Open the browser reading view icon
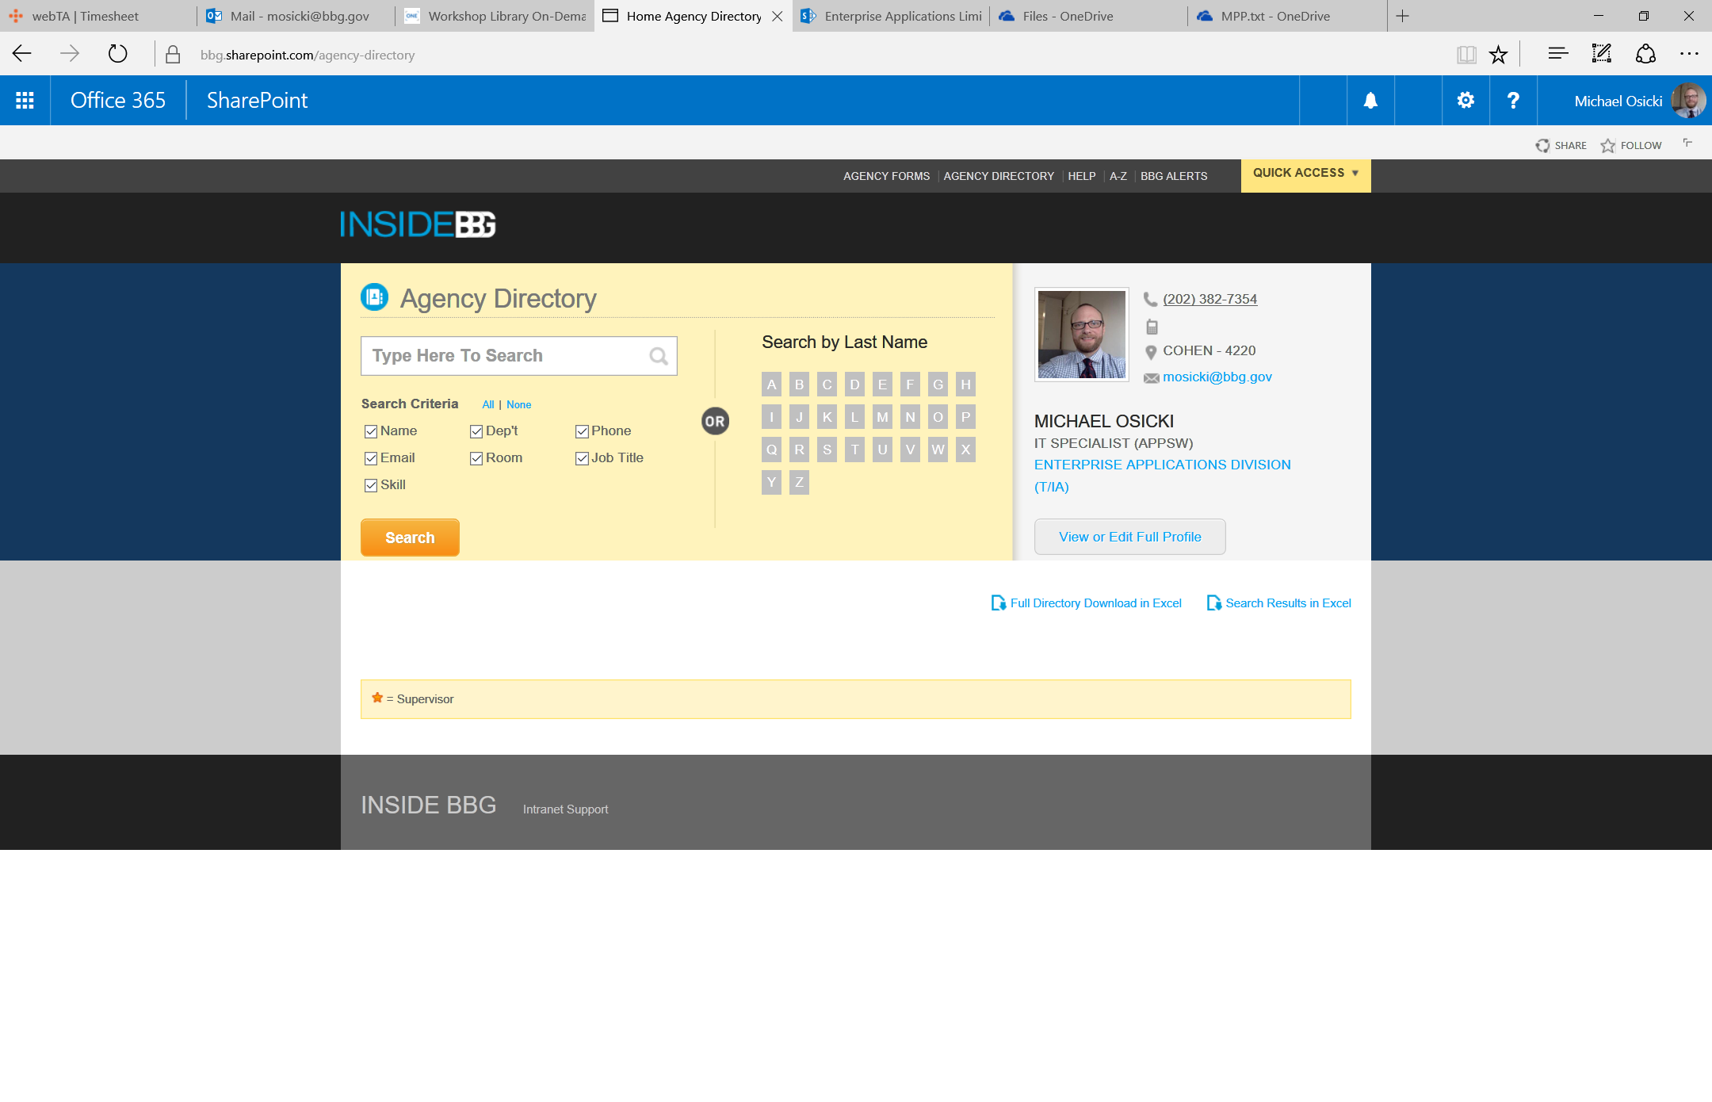This screenshot has height=1102, width=1712. click(1466, 54)
